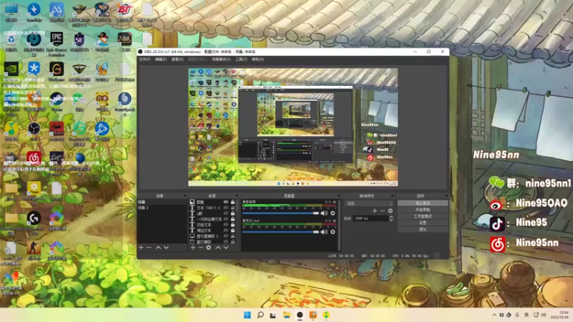Click the 1500 ms duration input field

pyautogui.click(x=371, y=218)
